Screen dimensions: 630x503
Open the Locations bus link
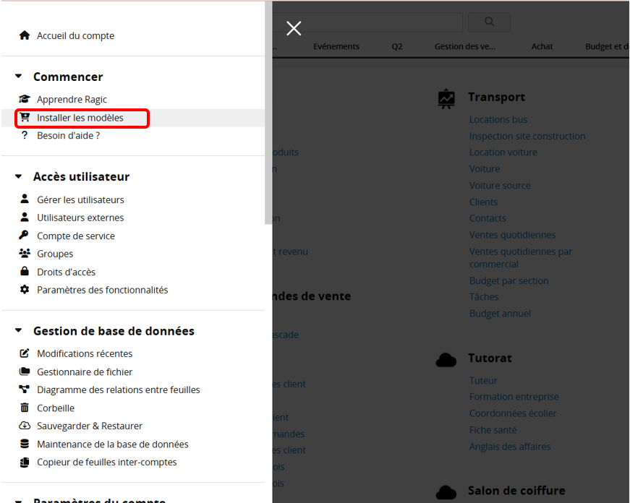[x=498, y=120]
